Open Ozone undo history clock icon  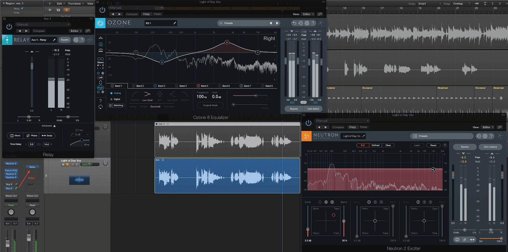[x=300, y=23]
